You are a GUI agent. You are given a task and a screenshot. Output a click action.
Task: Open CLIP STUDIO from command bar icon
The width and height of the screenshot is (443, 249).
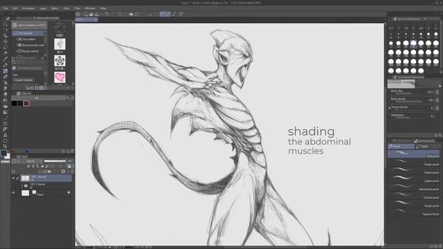pos(78,14)
